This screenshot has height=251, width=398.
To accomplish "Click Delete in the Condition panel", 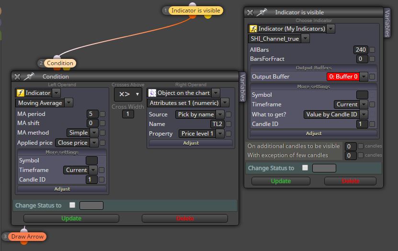I will pos(185,218).
